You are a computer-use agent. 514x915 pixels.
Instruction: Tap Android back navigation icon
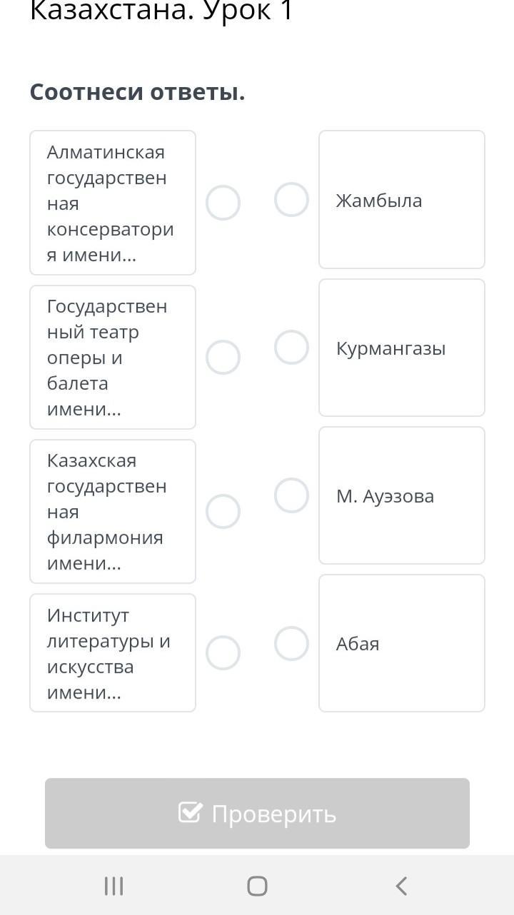[x=401, y=886]
